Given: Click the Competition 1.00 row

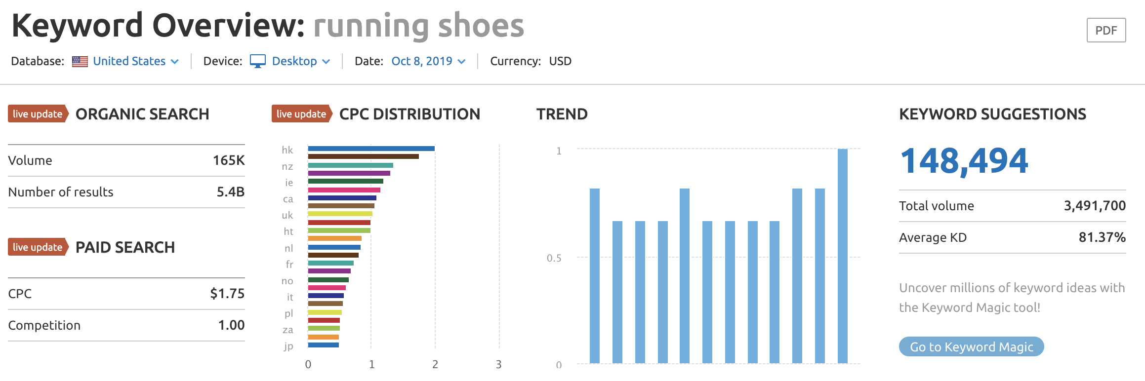Looking at the screenshot, I should tap(126, 325).
